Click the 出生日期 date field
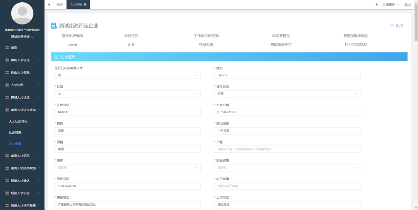This screenshot has width=418, height=210. point(287,112)
